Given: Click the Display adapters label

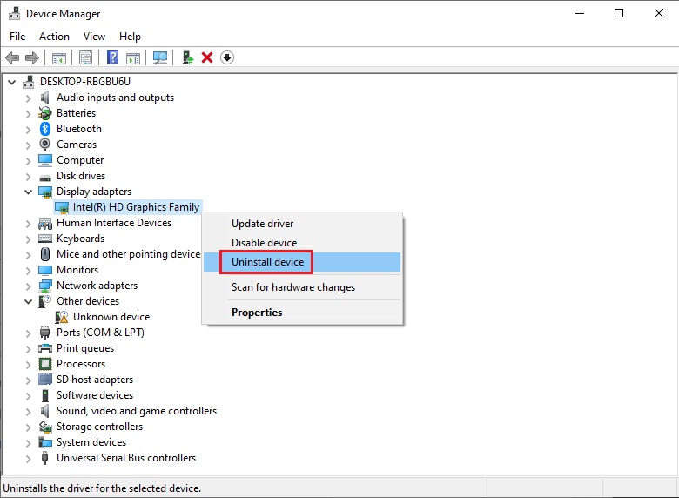Looking at the screenshot, I should click(94, 192).
